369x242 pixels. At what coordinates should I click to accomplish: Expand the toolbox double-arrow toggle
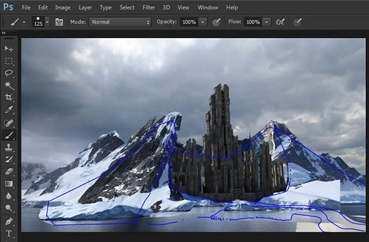tap(4, 33)
